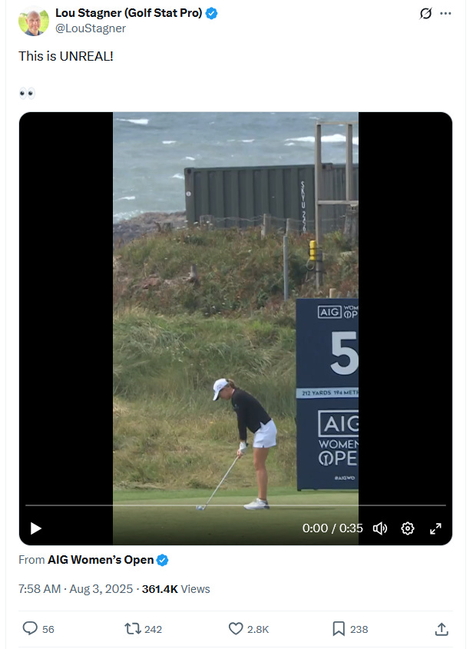Image resolution: width=473 pixels, height=649 pixels.
Task: Click the Grok icon at top right
Action: (425, 14)
